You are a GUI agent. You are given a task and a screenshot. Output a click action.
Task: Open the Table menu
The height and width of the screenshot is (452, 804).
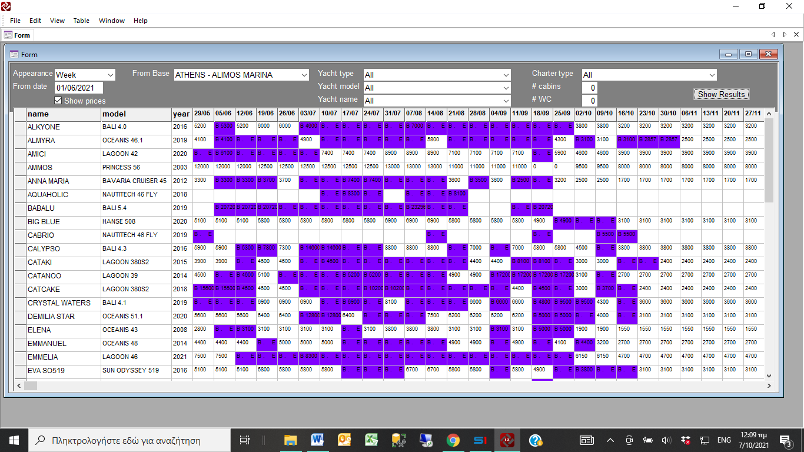click(81, 21)
